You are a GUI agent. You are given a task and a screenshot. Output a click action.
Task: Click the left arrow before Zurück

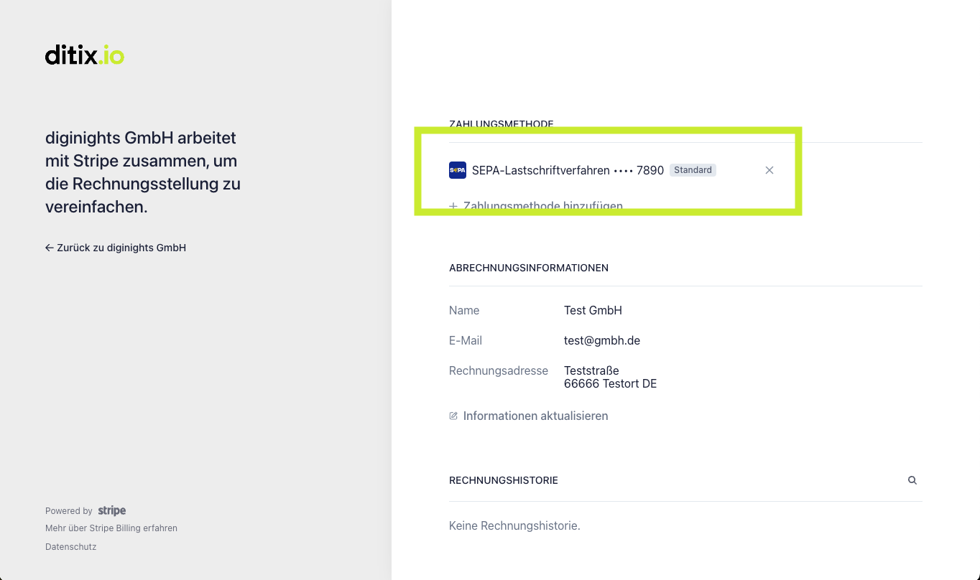click(x=50, y=248)
